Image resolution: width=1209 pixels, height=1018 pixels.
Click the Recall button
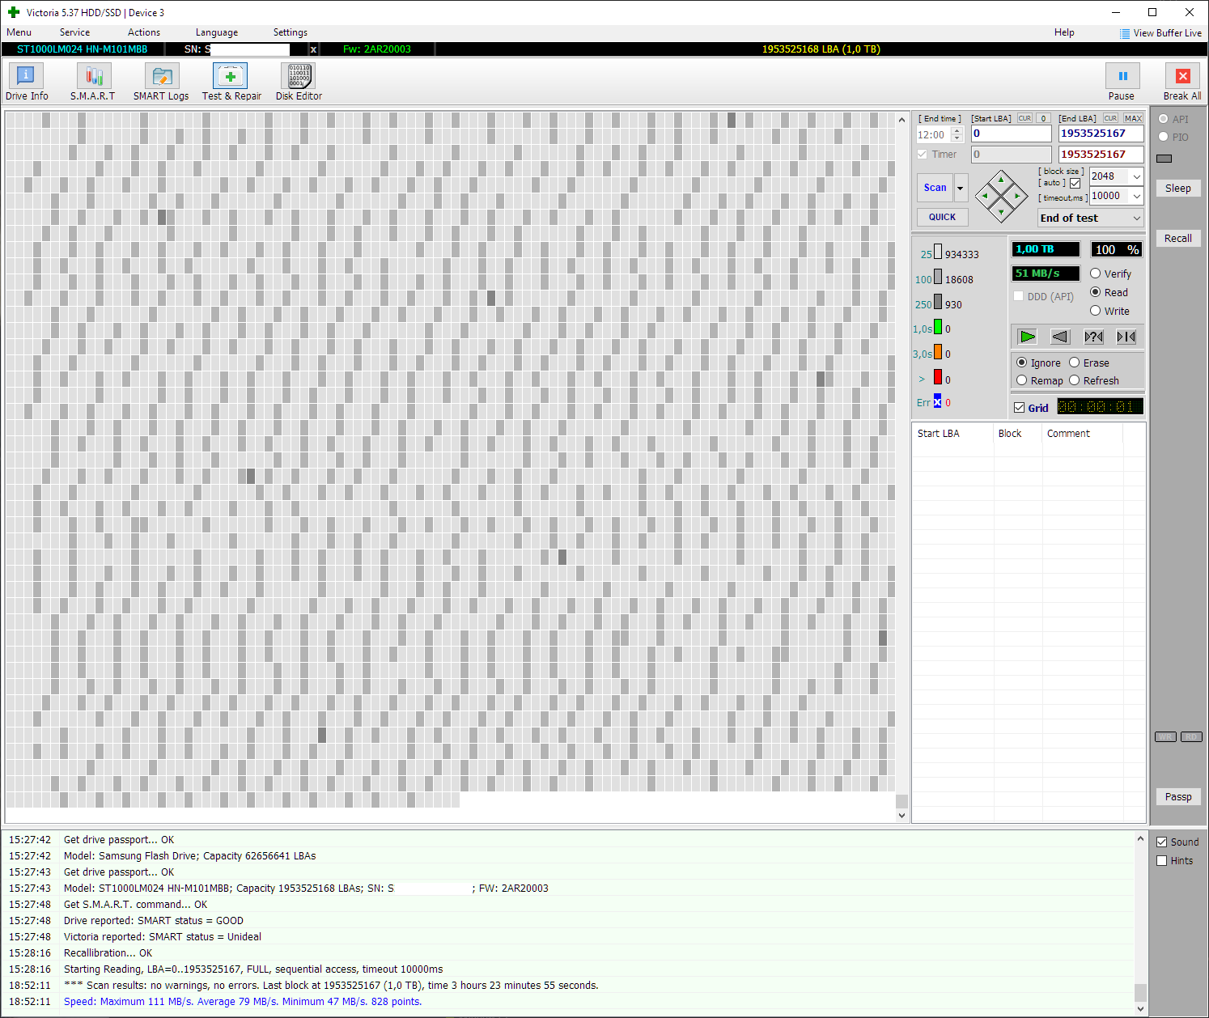(x=1177, y=238)
